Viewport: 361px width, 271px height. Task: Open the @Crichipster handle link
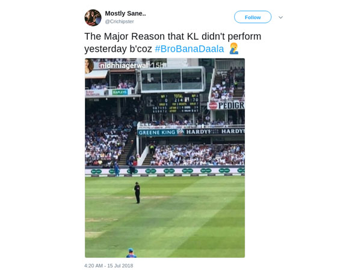(x=119, y=22)
